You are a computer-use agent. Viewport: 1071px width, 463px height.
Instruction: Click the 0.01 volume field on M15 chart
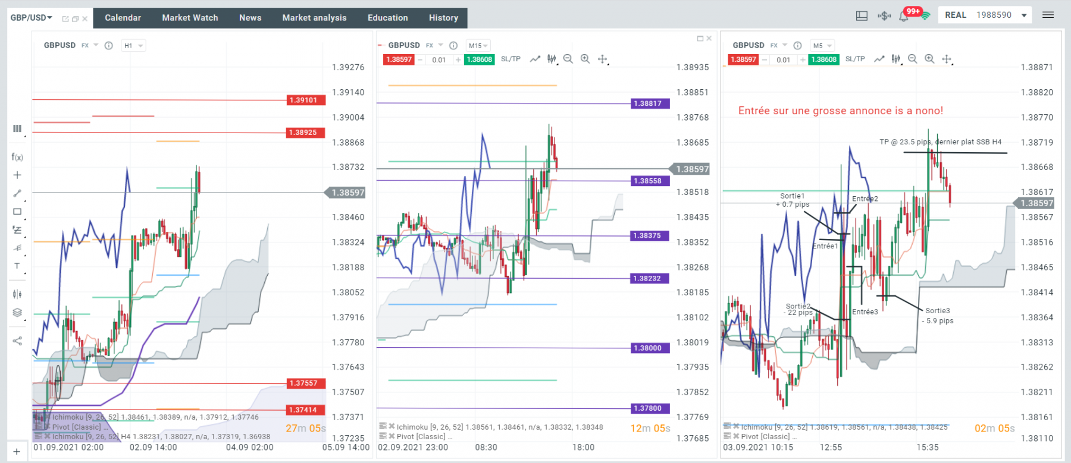pos(439,59)
